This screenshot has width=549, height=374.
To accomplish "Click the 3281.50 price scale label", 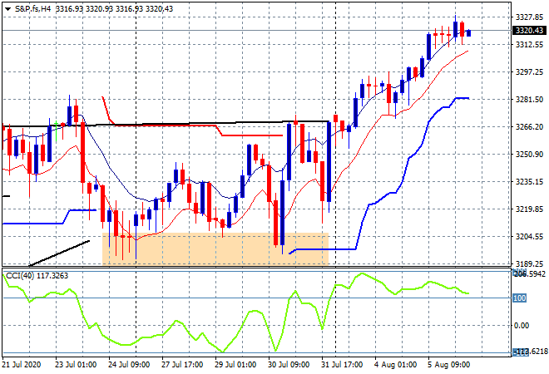I will pos(529,100).
